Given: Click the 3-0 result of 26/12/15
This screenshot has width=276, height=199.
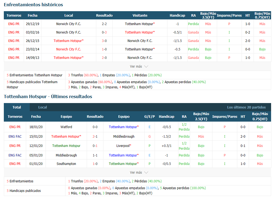Looking at the screenshot, I should 104,41.
